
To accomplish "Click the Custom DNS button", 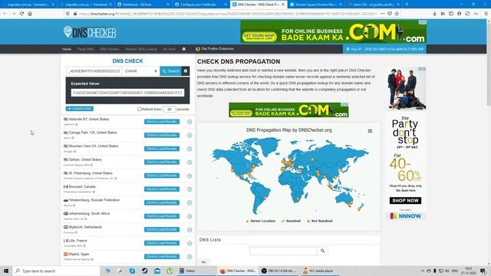I will pyautogui.click(x=80, y=109).
